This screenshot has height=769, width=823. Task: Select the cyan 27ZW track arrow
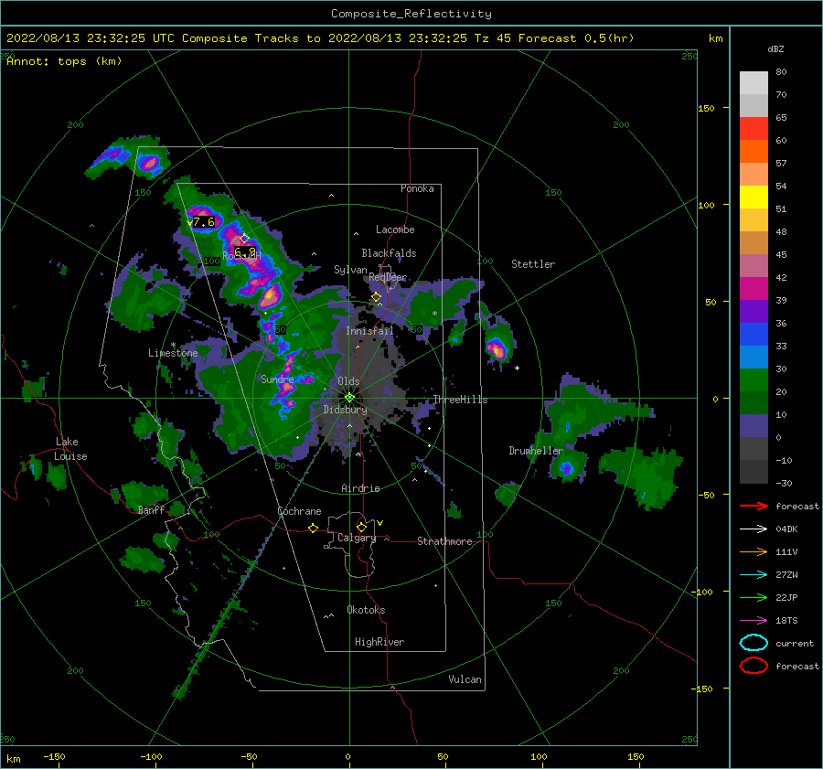click(x=754, y=575)
